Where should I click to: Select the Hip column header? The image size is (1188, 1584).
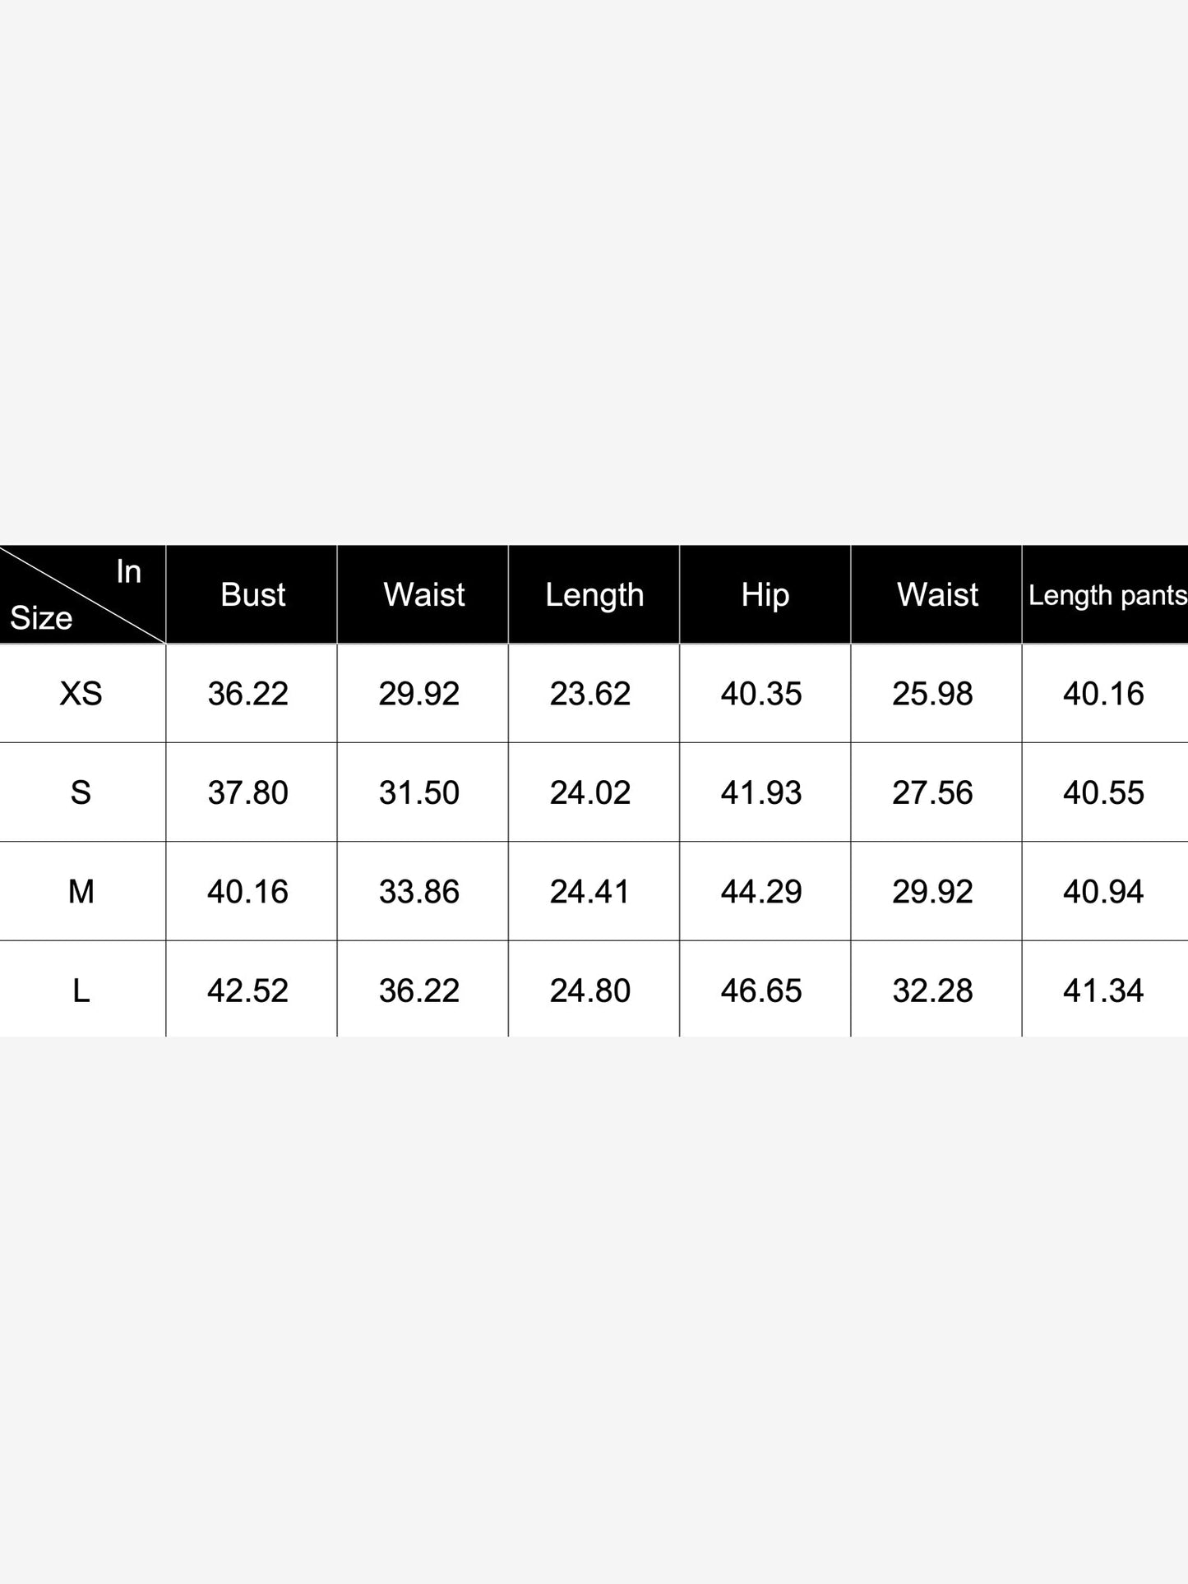point(765,594)
